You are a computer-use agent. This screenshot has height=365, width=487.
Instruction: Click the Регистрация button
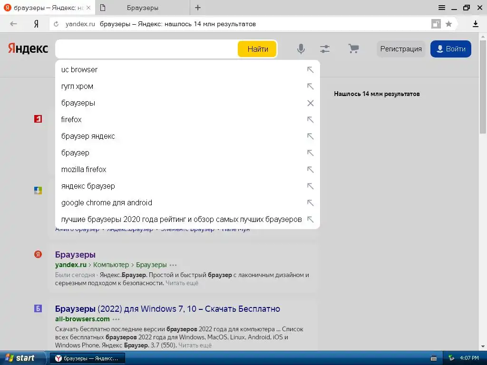[x=400, y=49]
